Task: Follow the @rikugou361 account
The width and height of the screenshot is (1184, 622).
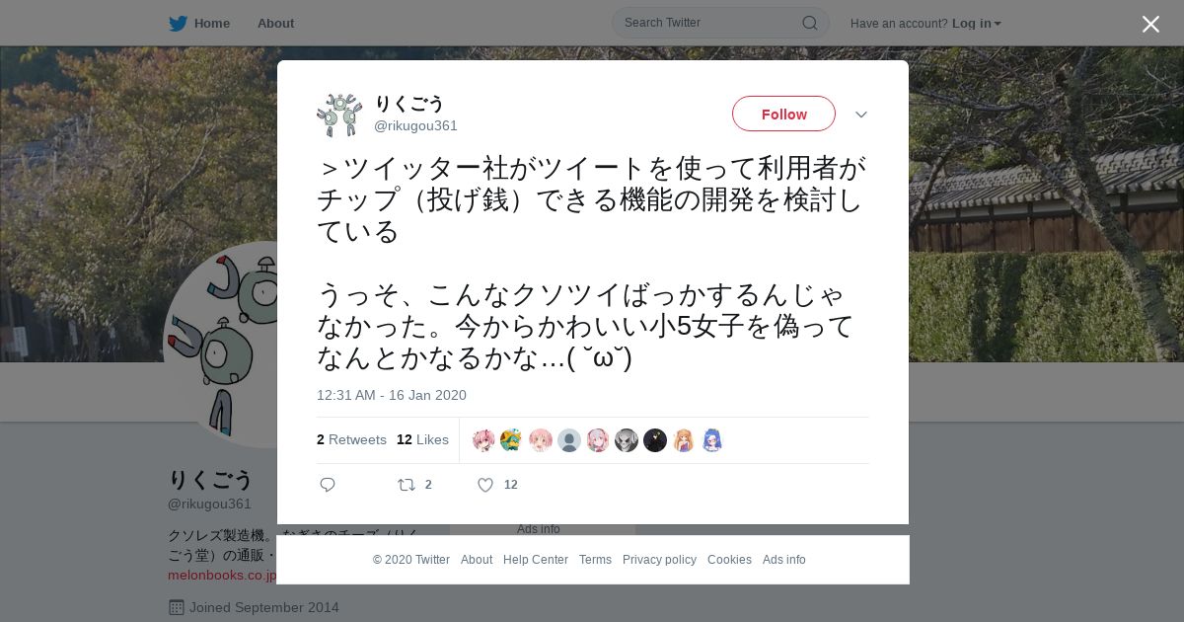Action: [783, 114]
